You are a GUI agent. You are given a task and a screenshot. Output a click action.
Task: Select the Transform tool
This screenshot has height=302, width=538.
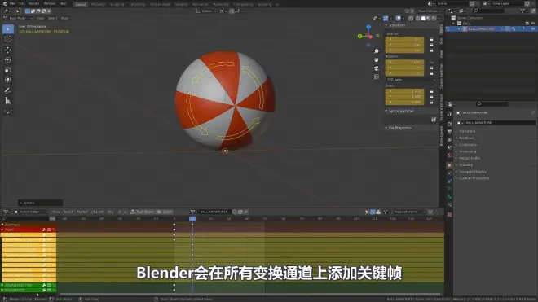coord(8,80)
